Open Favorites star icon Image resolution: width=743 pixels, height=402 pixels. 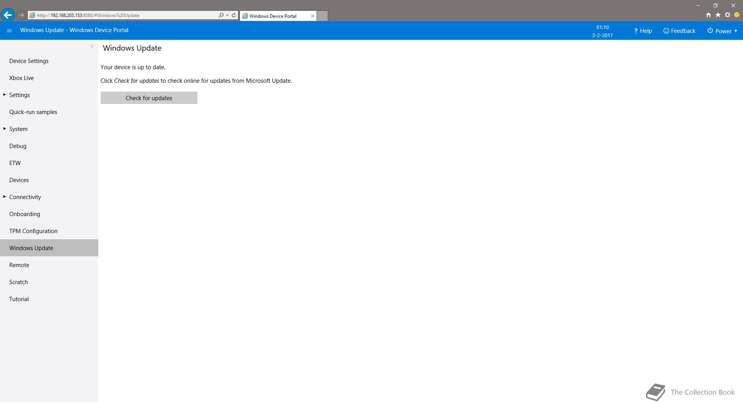[x=718, y=15]
